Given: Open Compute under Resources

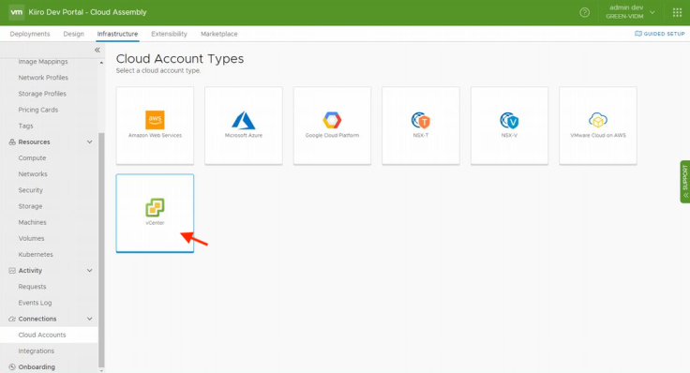Looking at the screenshot, I should (x=32, y=157).
